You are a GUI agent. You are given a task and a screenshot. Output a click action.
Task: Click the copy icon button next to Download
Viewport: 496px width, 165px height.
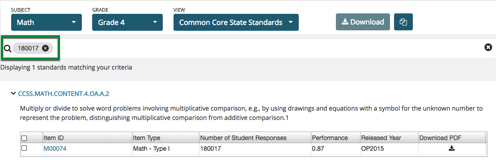pos(403,22)
